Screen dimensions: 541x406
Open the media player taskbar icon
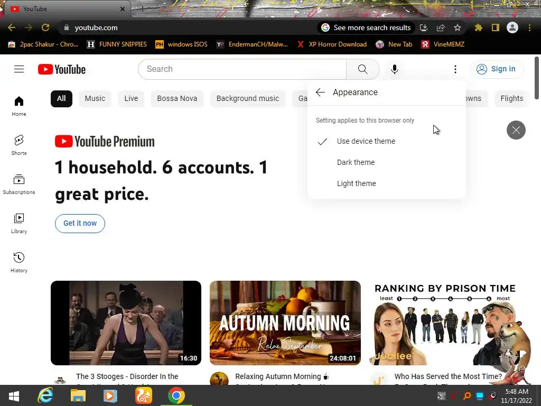(x=110, y=395)
